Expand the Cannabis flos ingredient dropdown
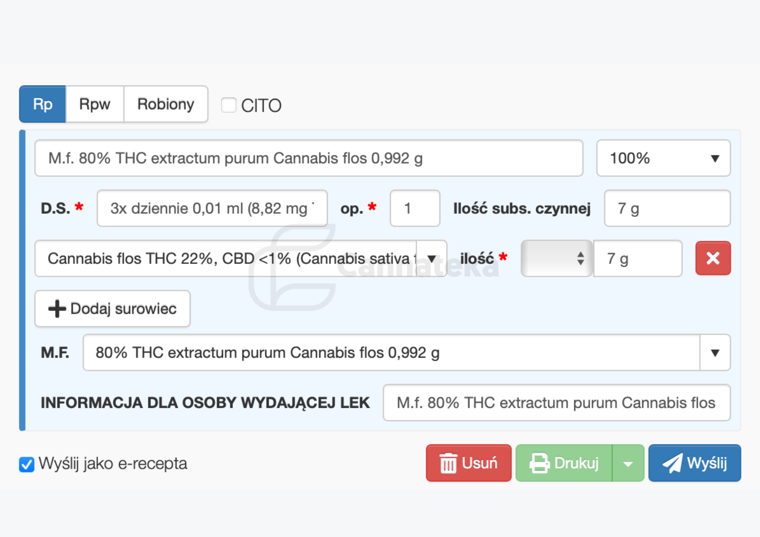The image size is (760, 537). 431,259
